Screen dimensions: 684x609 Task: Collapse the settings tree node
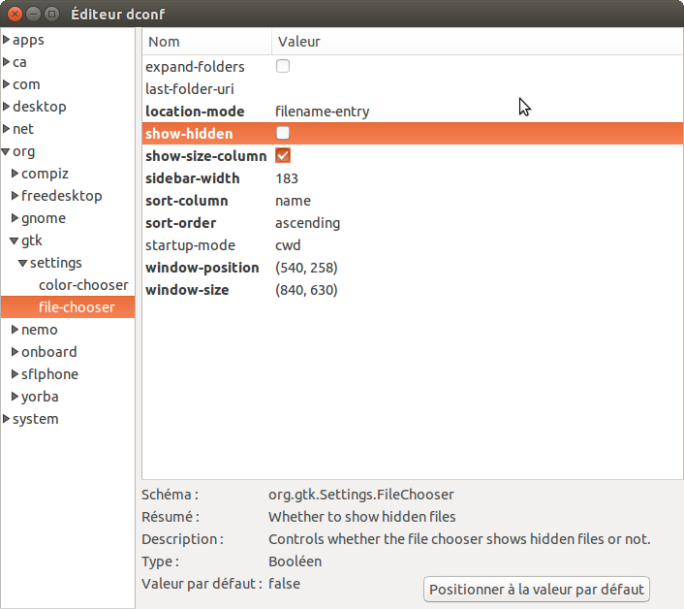(x=23, y=264)
